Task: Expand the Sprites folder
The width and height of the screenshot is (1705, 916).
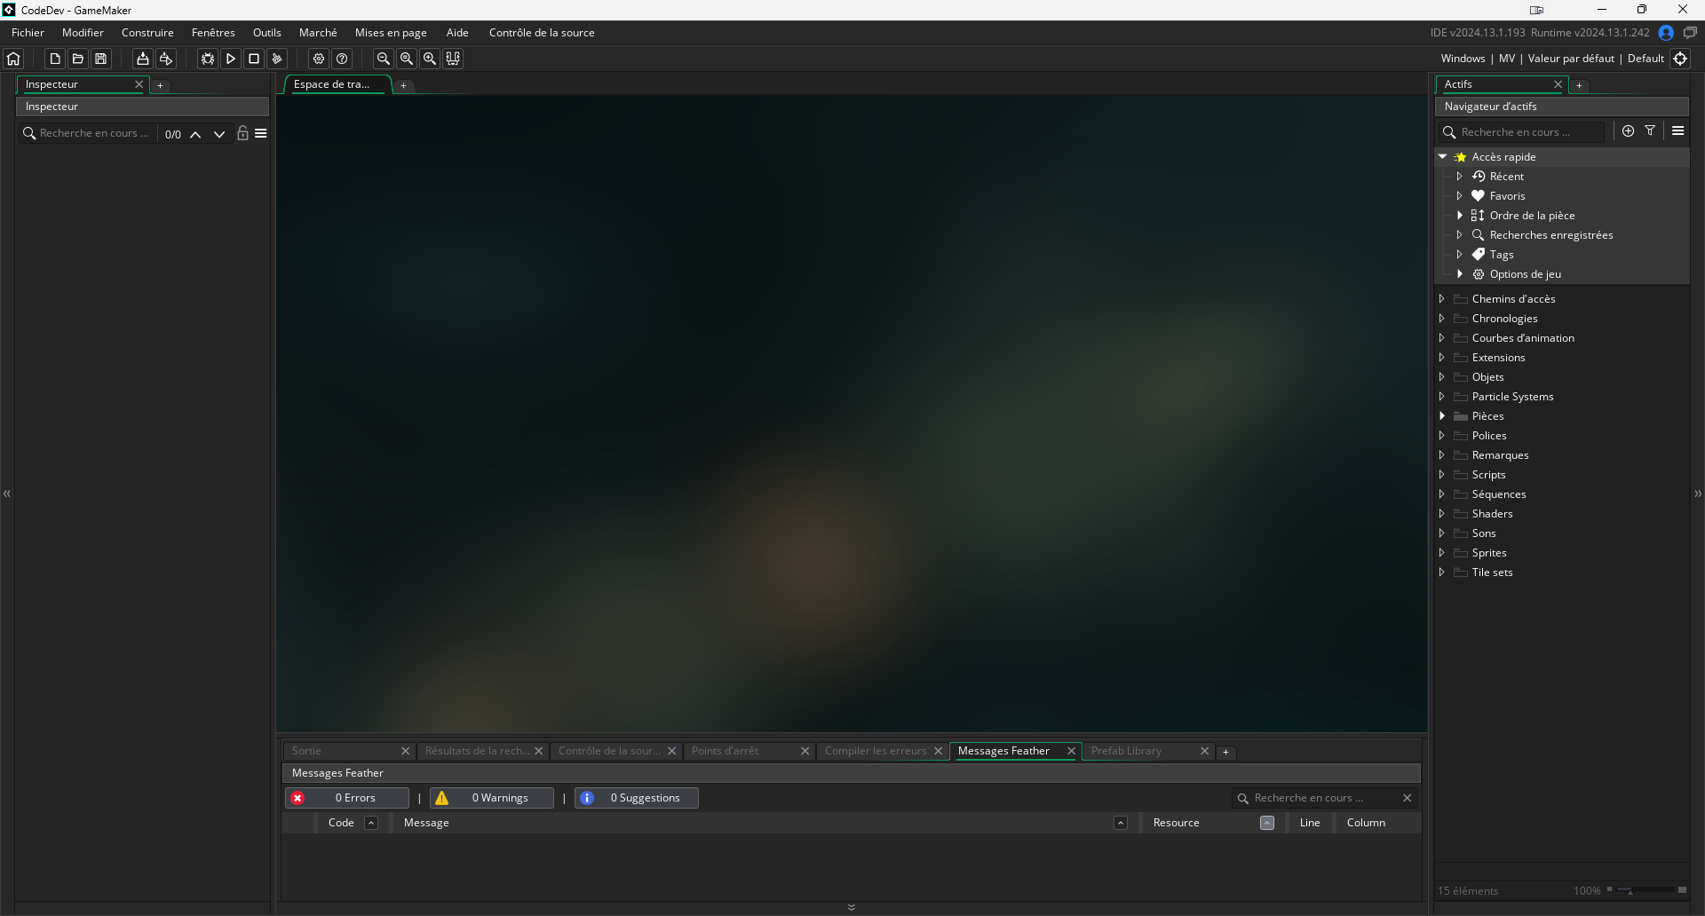Action: coord(1441,553)
